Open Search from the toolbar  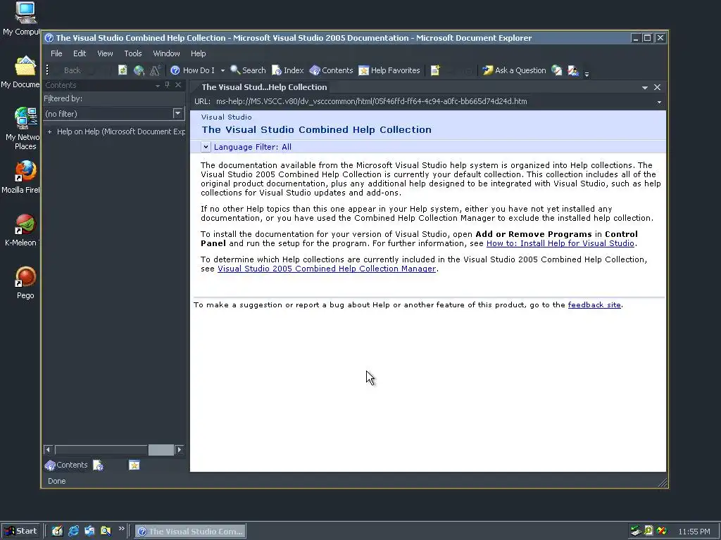coord(248,70)
